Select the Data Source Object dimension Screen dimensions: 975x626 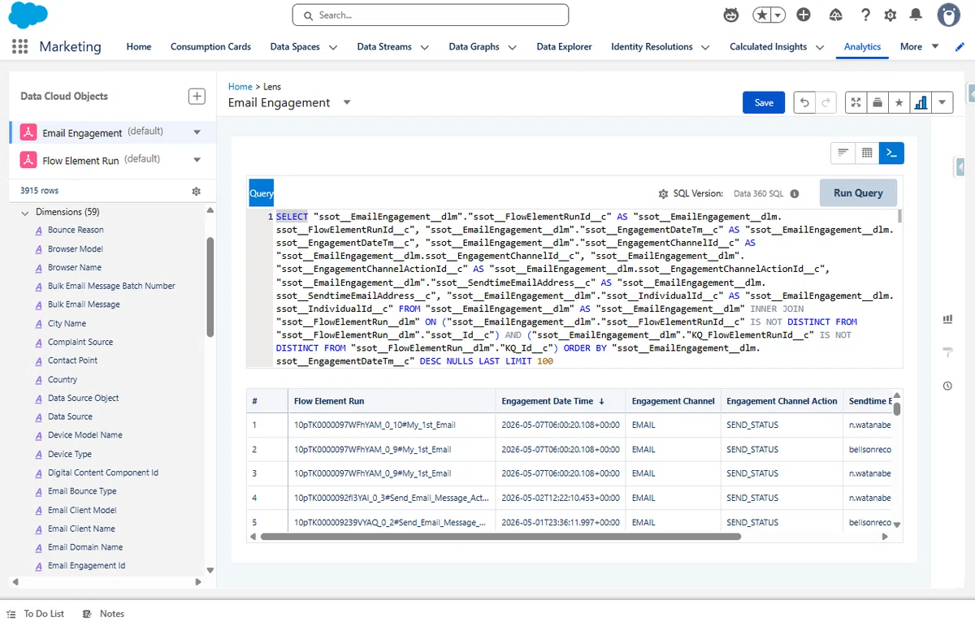pos(83,398)
